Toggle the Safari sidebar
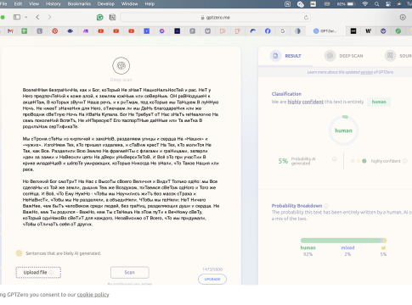This screenshot has width=412, height=305. click(17, 17)
